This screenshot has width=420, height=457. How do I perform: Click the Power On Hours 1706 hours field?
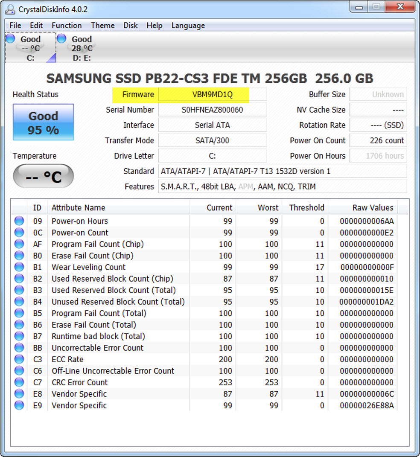(378, 156)
